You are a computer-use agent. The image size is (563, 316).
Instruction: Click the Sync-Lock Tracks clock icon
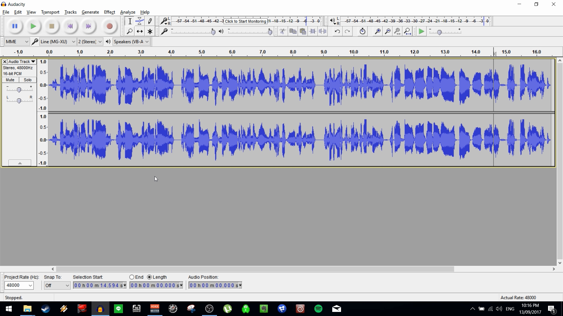(x=362, y=31)
